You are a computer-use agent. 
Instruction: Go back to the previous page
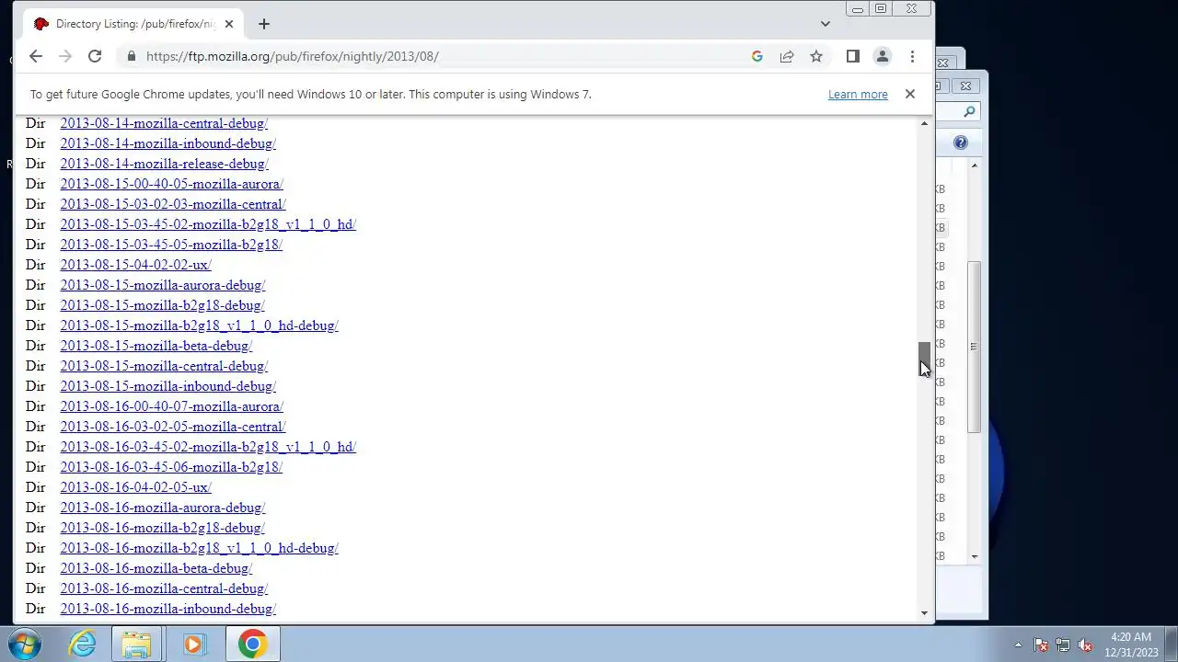(35, 56)
